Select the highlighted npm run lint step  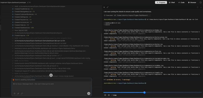coord(40,41)
